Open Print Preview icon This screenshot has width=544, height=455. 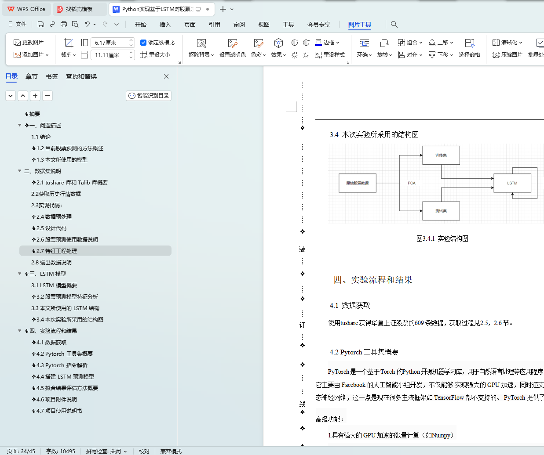75,24
